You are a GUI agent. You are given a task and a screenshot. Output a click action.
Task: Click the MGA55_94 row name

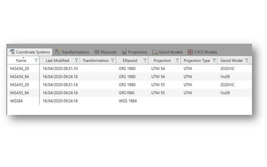[18, 93]
